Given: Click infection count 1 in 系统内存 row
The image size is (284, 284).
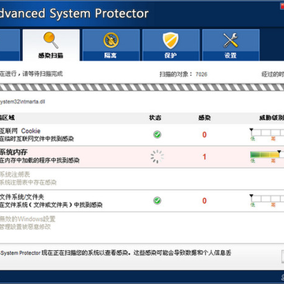Looking at the screenshot, I should [x=204, y=157].
